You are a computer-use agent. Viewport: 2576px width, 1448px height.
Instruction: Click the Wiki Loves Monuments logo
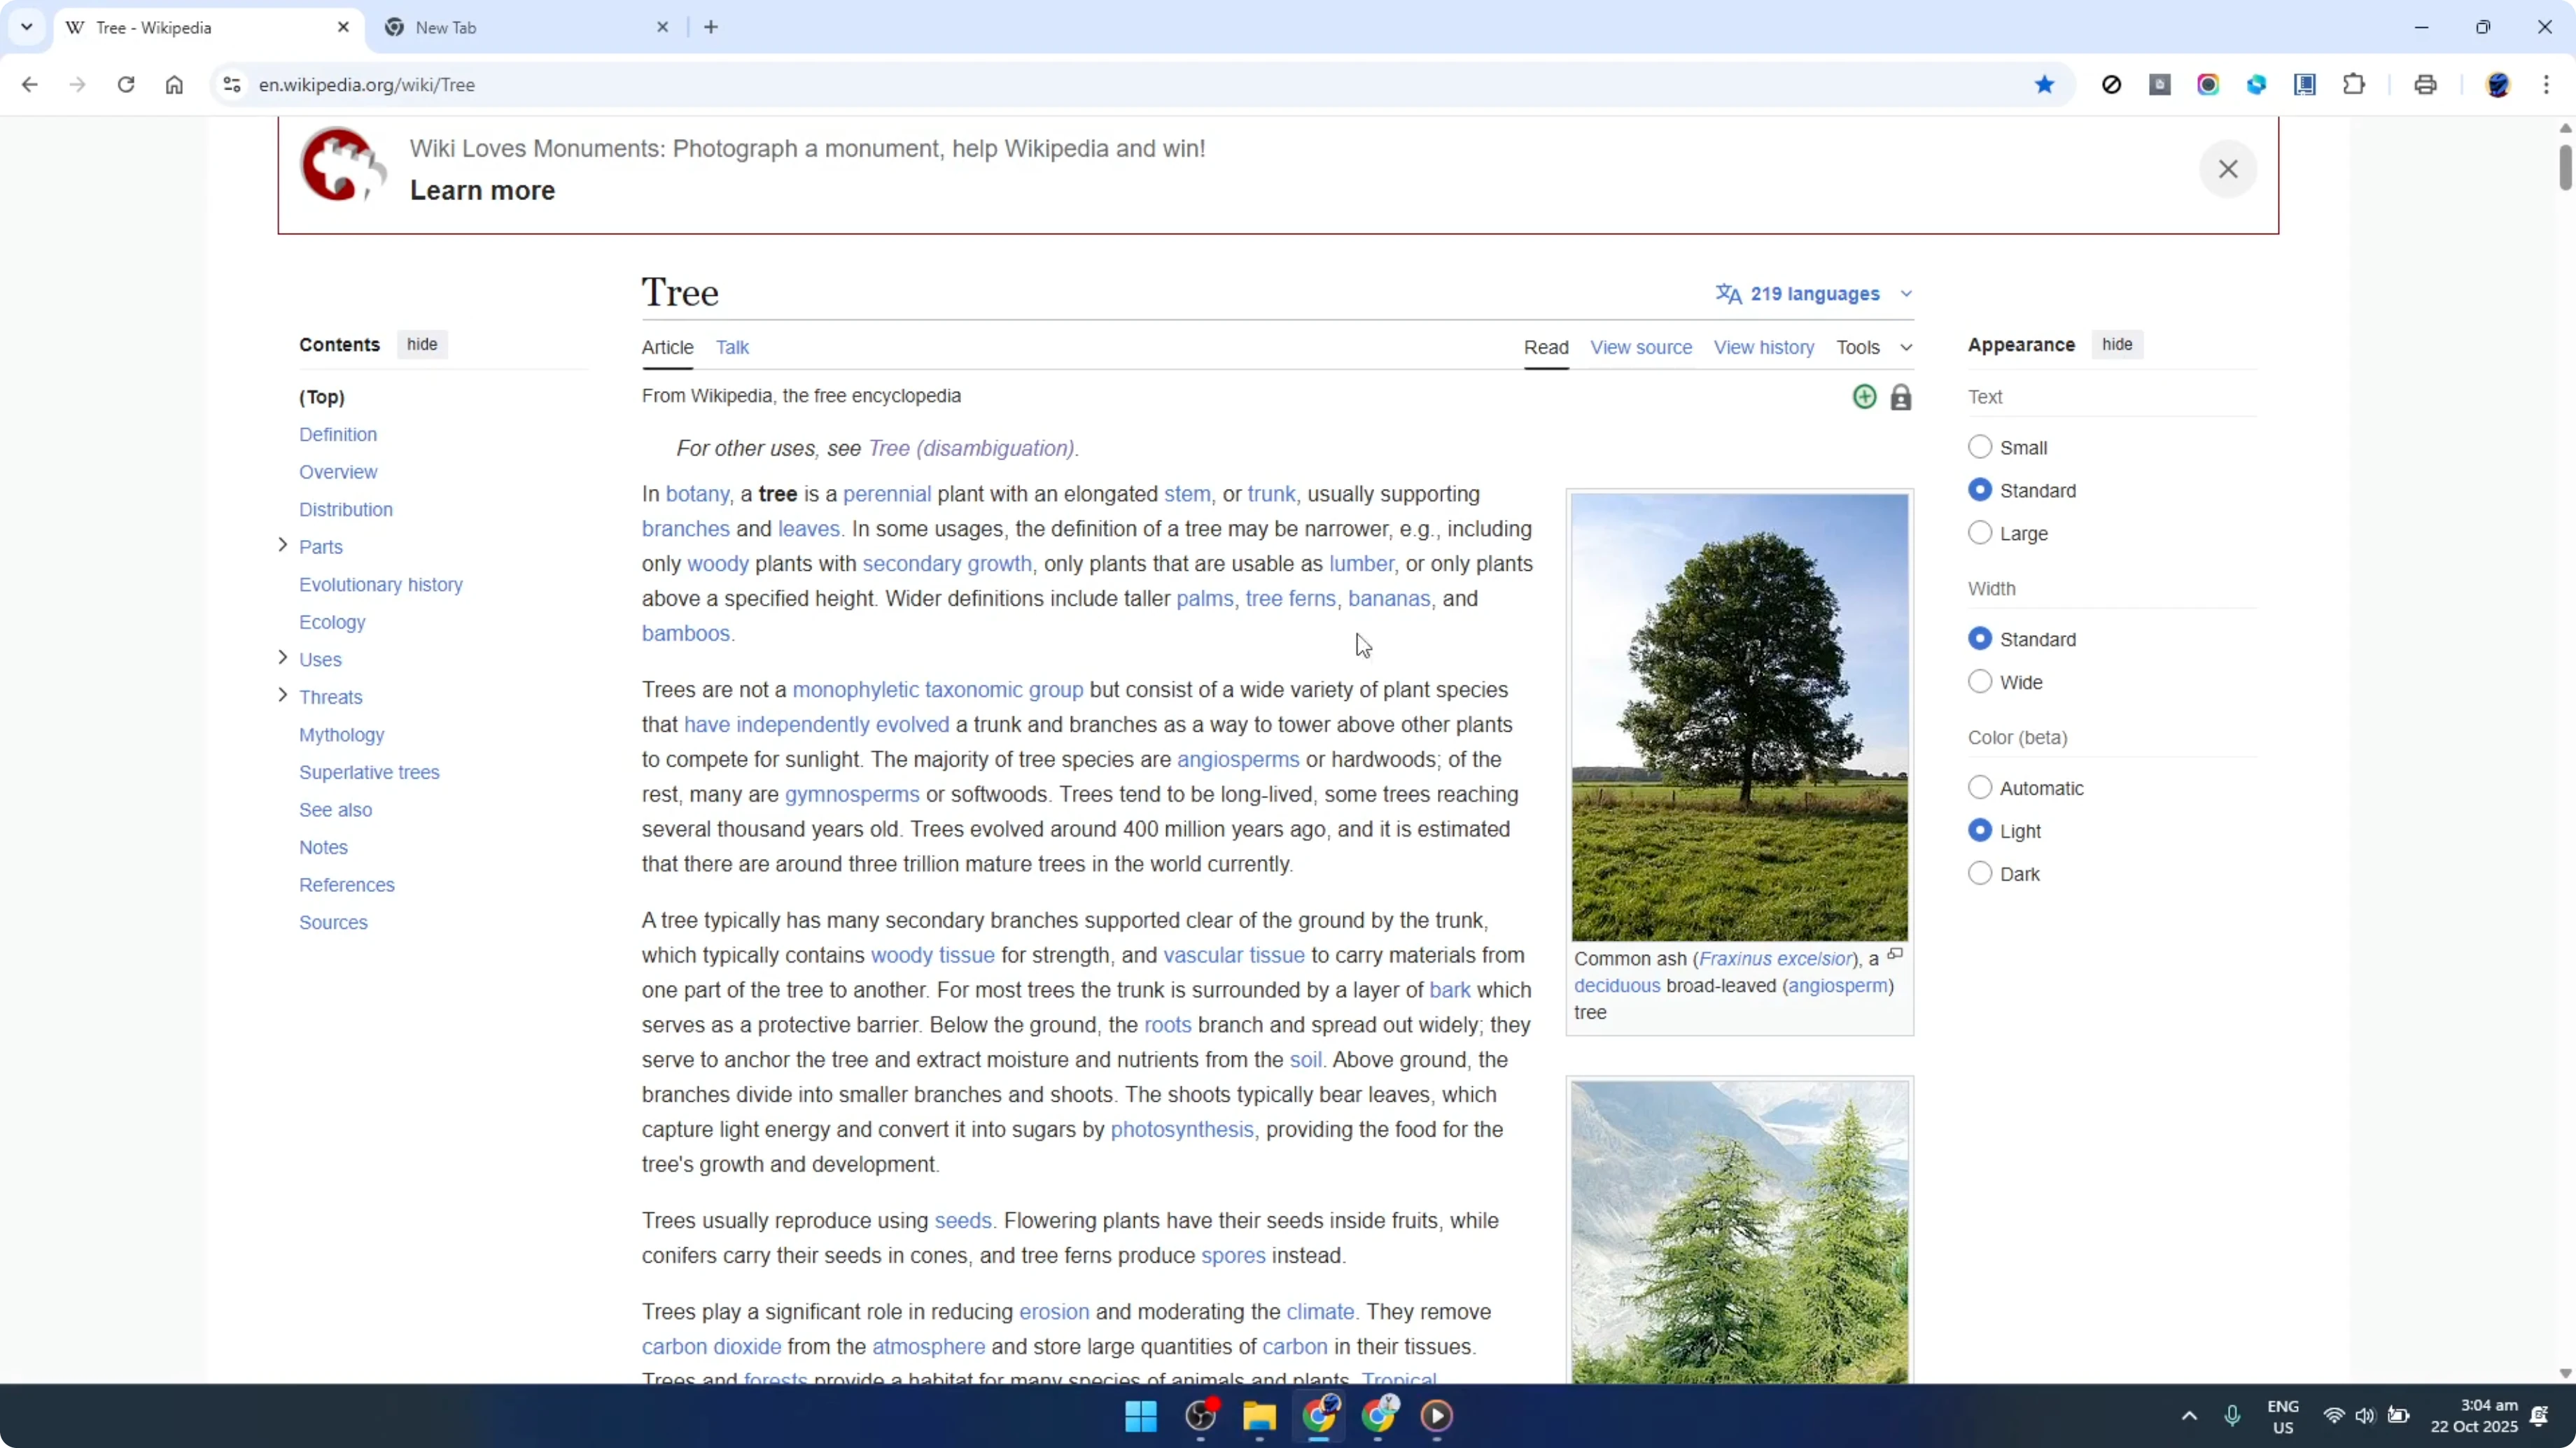pos(343,165)
